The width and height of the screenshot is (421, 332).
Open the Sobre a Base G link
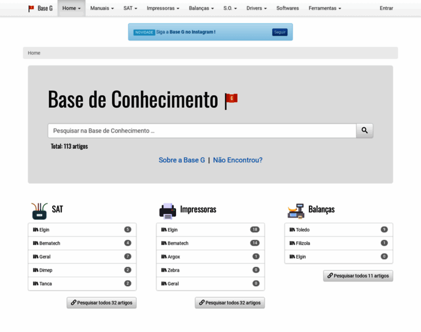[182, 160]
